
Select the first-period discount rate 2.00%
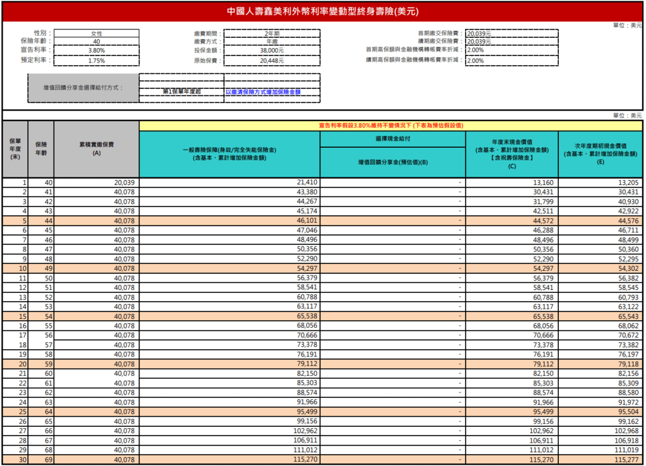click(x=512, y=50)
